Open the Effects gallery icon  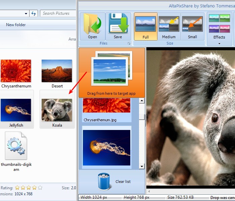(x=219, y=23)
